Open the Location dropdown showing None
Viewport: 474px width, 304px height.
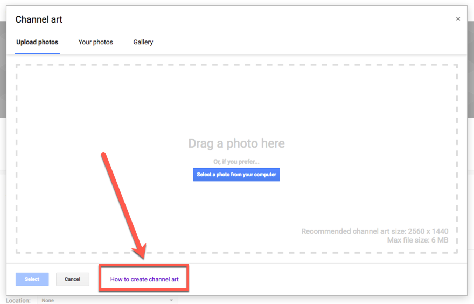(x=107, y=300)
